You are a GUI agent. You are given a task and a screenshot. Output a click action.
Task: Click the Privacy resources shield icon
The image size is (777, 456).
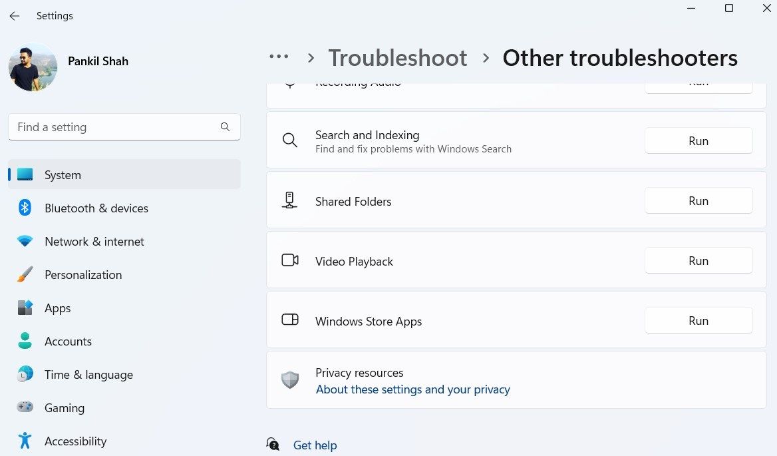pos(290,380)
